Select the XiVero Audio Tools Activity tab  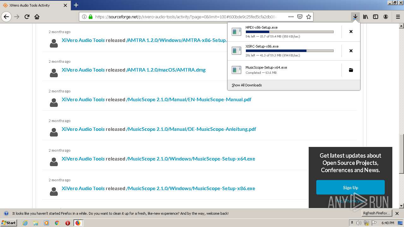click(x=35, y=5)
